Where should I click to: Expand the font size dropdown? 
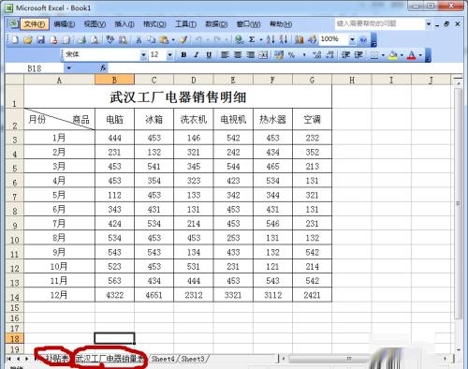(169, 55)
